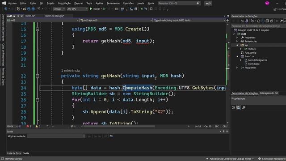Toggle bookmark icon in toolbar
This screenshot has width=286, height=161.
151,9
